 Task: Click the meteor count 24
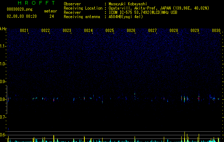pos(52,16)
